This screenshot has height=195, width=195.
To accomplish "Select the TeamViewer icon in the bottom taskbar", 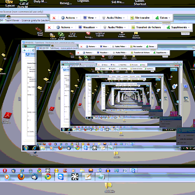I will pyautogui.click(x=61, y=176).
